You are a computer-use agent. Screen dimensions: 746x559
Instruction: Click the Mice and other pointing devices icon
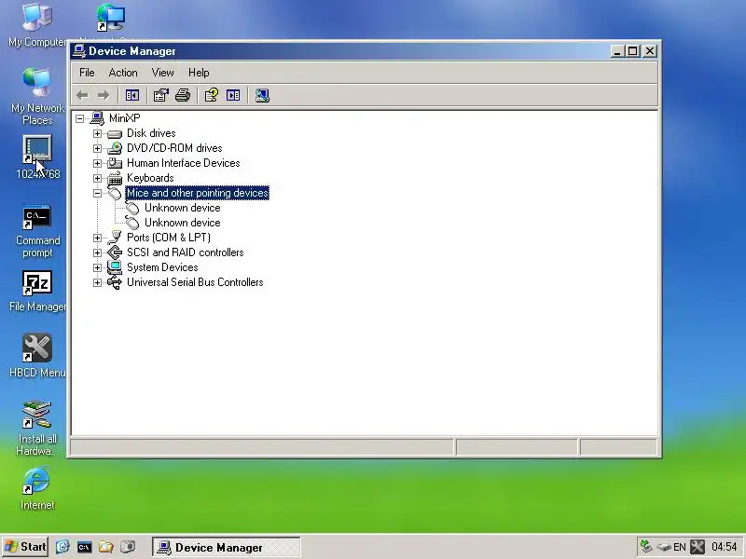[115, 193]
